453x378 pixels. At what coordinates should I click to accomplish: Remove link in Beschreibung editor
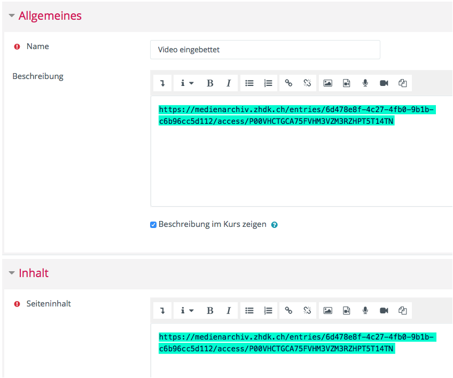pos(307,83)
